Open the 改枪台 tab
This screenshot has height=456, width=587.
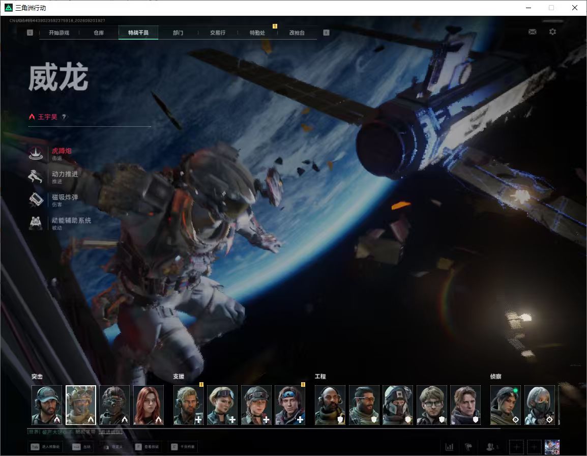pyautogui.click(x=297, y=33)
